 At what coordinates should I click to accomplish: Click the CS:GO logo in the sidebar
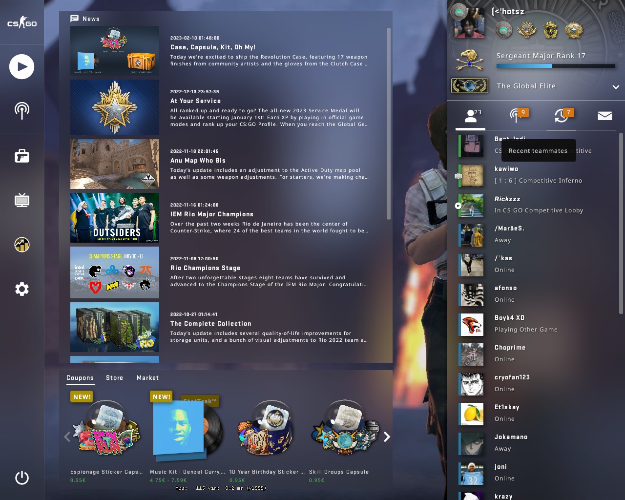tap(22, 22)
